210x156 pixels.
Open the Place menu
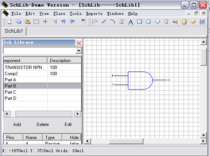tap(59, 14)
